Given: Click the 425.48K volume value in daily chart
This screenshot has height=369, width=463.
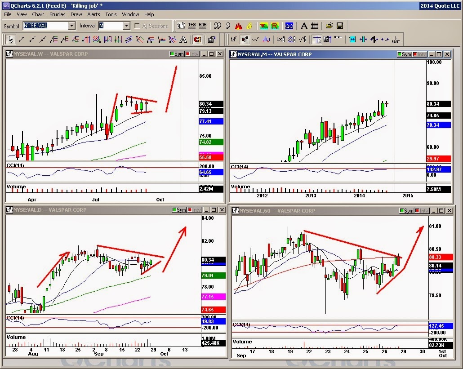Looking at the screenshot, I should coord(213,343).
